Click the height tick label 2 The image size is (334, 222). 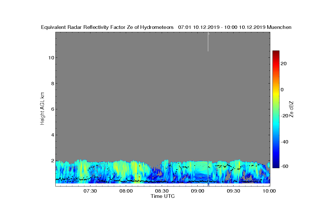tap(52, 161)
